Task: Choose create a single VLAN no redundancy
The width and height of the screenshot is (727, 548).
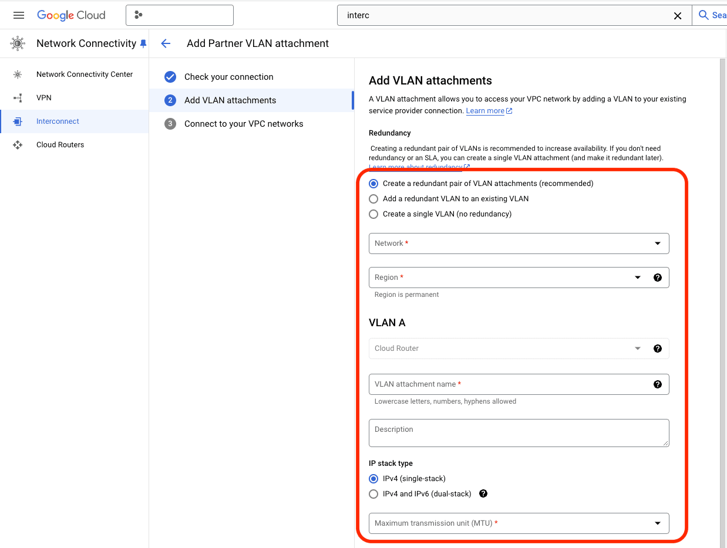Action: coord(373,214)
